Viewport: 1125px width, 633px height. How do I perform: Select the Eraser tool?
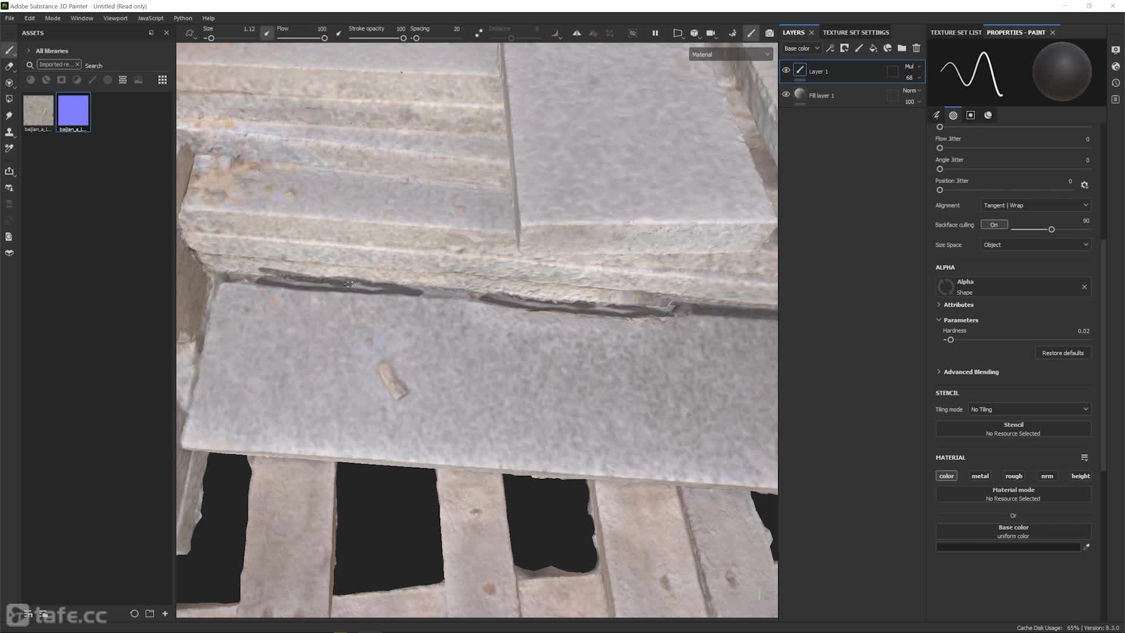click(x=9, y=67)
